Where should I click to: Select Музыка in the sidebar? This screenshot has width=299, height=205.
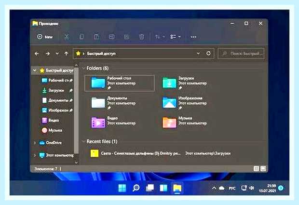click(52, 130)
